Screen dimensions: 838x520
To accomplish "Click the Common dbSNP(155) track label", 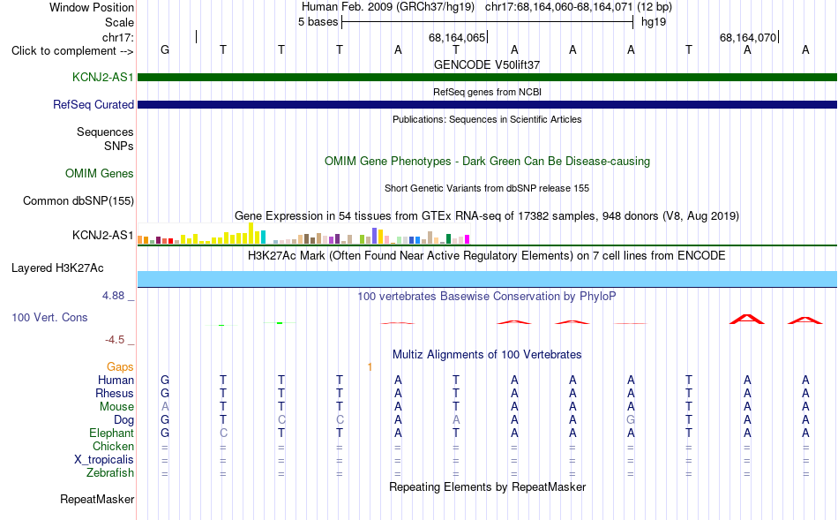I will coord(78,200).
